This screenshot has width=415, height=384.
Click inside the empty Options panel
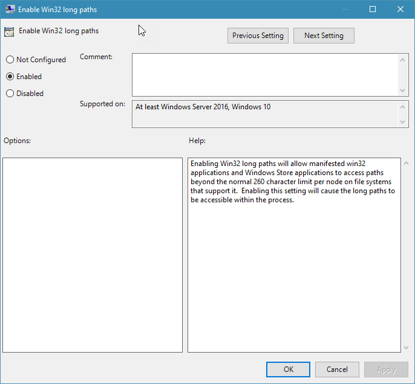pyautogui.click(x=93, y=255)
